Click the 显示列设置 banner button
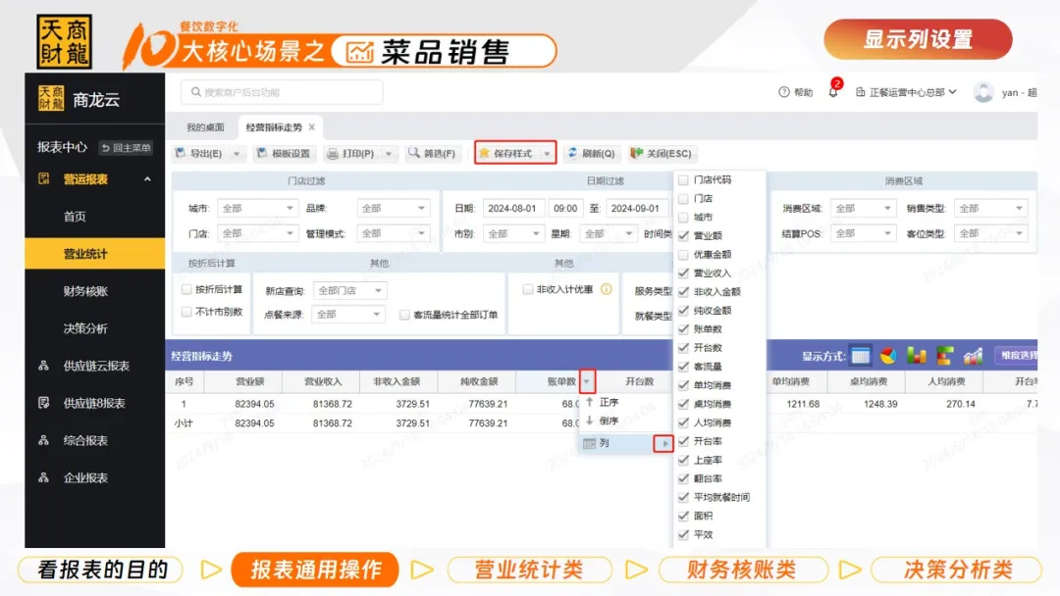Screen dimensions: 1060x596 (x=918, y=39)
